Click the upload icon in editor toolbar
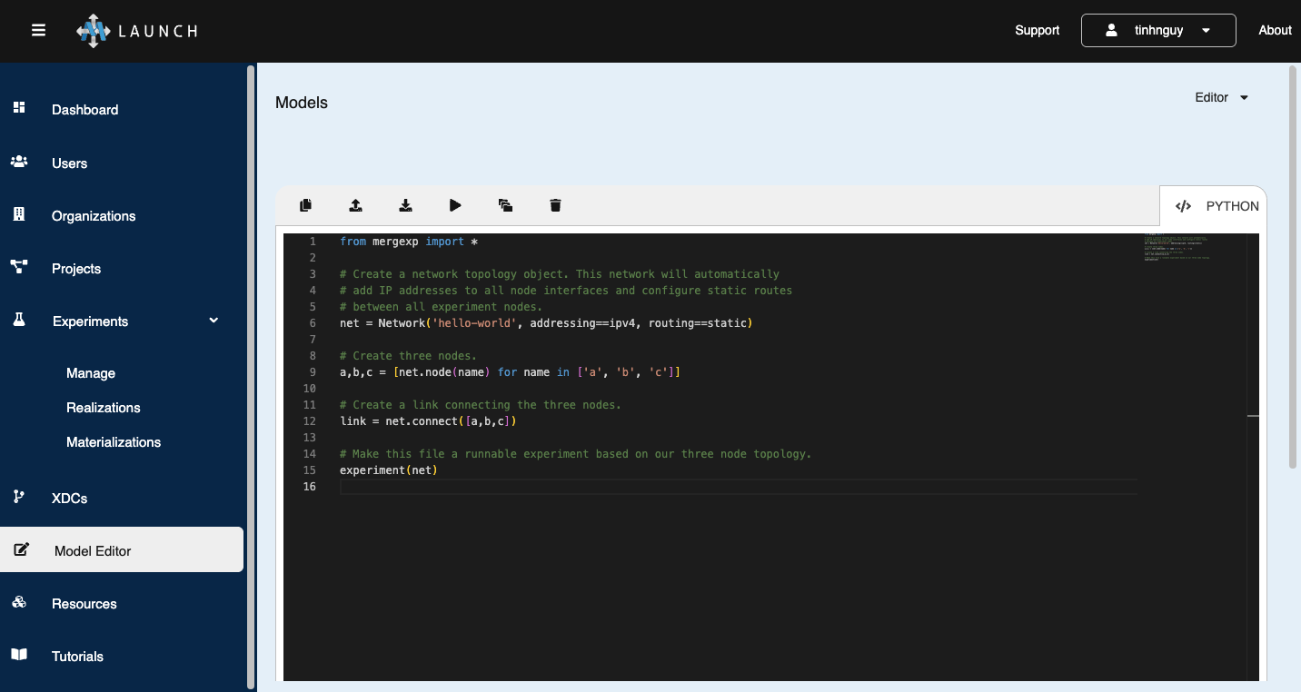This screenshot has height=692, width=1301. pos(356,206)
